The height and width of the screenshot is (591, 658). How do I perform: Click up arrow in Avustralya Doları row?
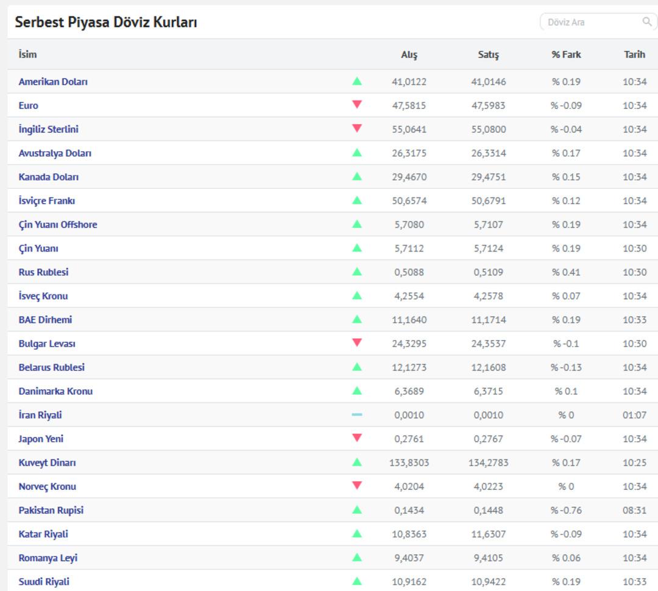(x=356, y=152)
